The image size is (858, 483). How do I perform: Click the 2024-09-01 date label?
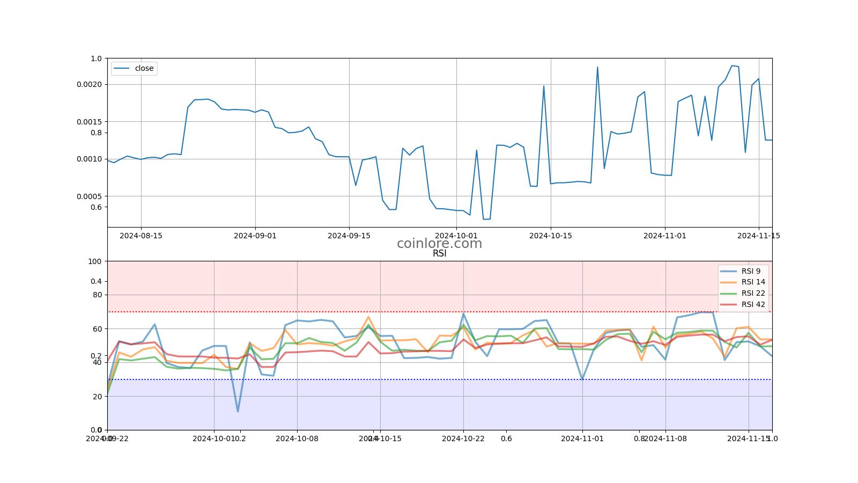click(x=255, y=236)
